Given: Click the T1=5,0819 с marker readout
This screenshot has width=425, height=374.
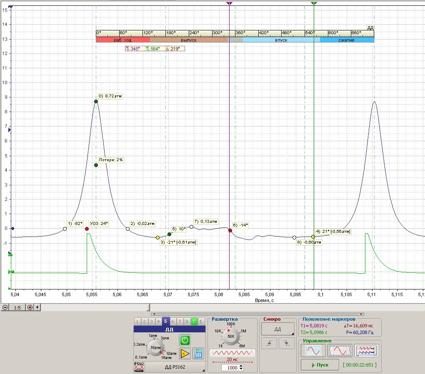Looking at the screenshot, I should [x=314, y=326].
